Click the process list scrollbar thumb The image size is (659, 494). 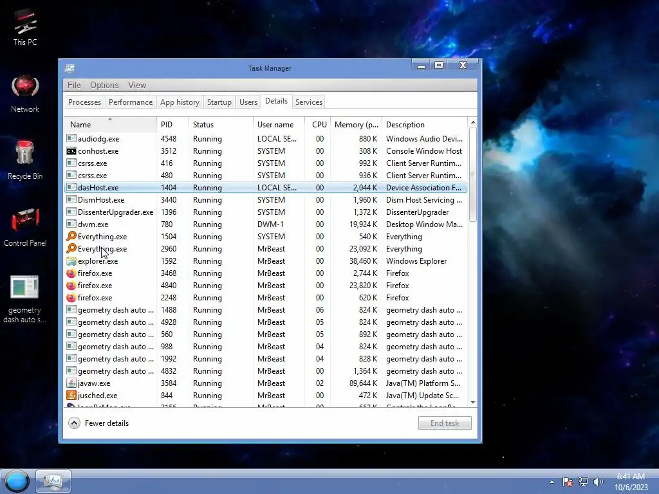tap(473, 174)
